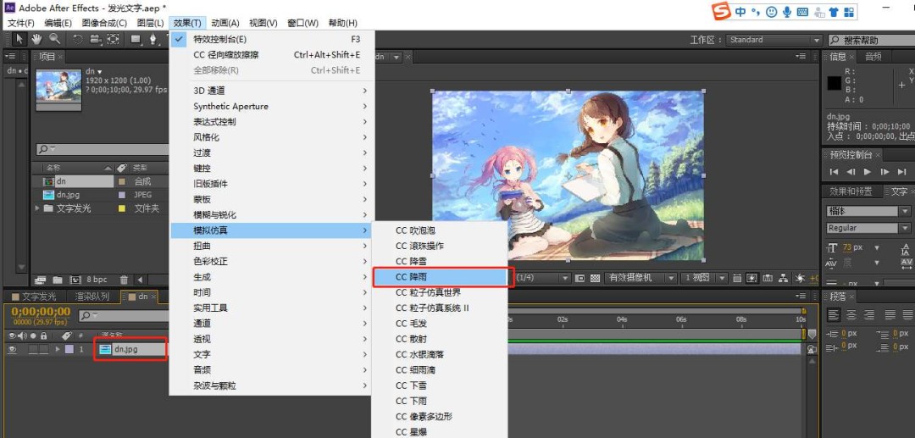
Task: Click the next frame playback button
Action: [x=885, y=171]
